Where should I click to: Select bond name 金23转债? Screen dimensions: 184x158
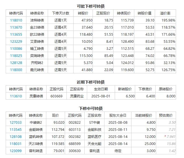37,27
